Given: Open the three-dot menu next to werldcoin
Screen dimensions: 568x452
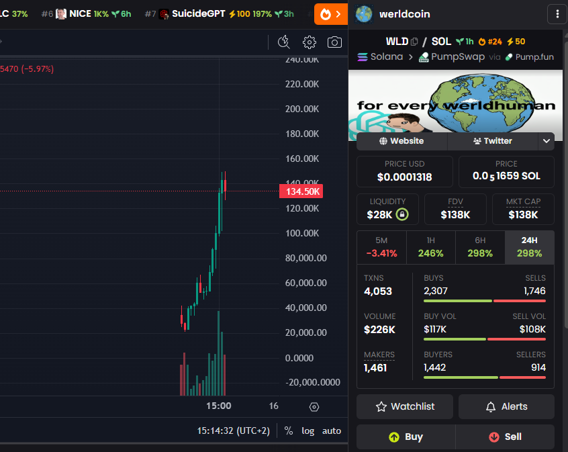Looking at the screenshot, I should tap(557, 14).
